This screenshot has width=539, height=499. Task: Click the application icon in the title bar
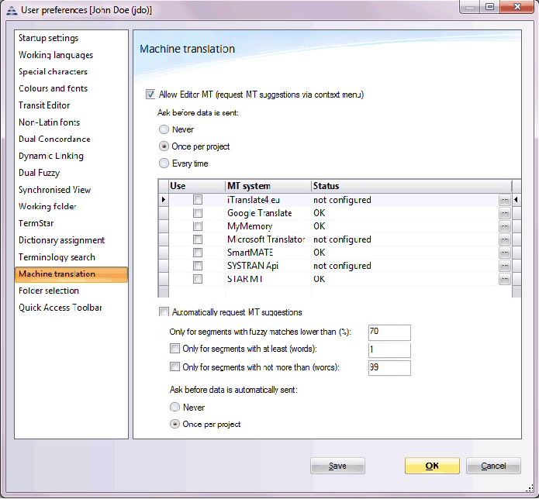(x=12, y=10)
